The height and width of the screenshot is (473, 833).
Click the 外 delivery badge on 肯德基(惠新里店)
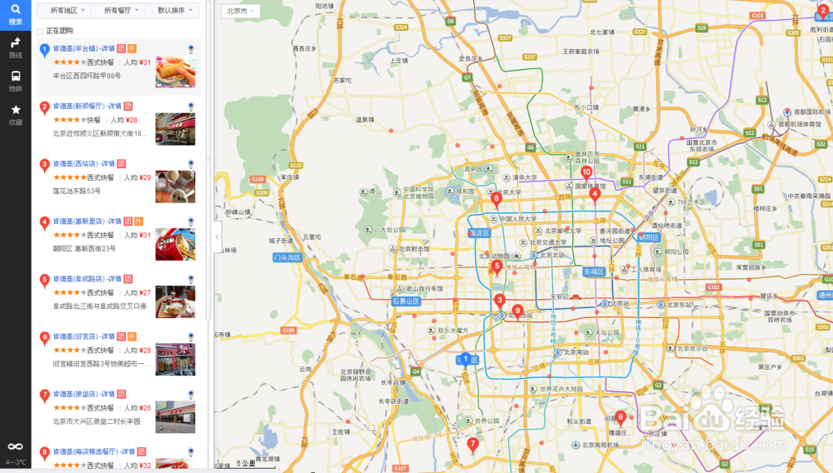point(138,222)
